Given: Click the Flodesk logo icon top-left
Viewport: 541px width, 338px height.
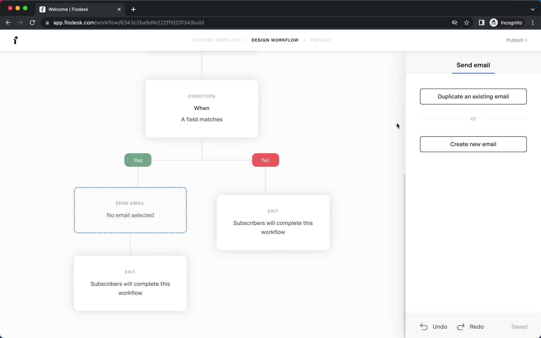Looking at the screenshot, I should click(15, 40).
